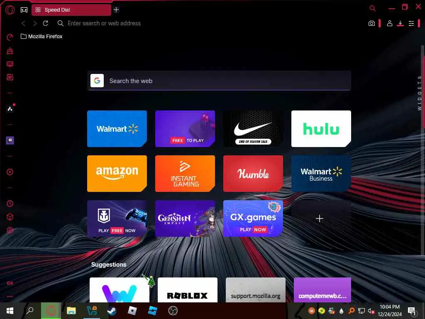
Task: Open the GX.games Play Now tile
Action: coord(253,218)
